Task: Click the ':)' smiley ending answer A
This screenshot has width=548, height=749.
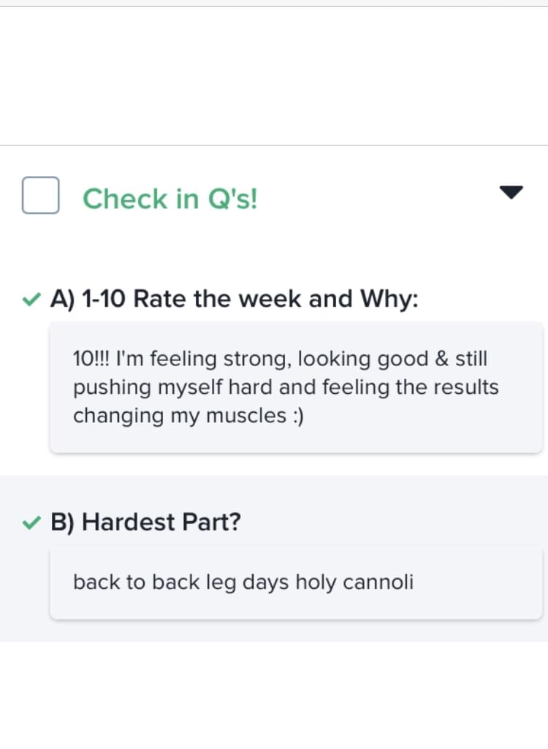Action: pos(297,416)
